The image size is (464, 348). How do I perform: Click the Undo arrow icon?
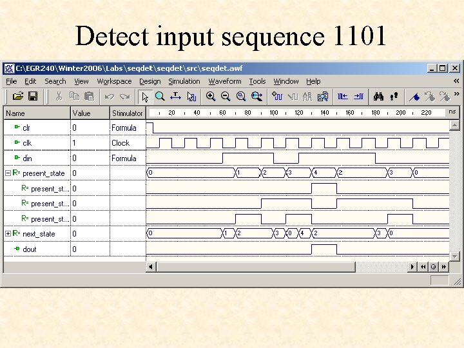pyautogui.click(x=110, y=97)
